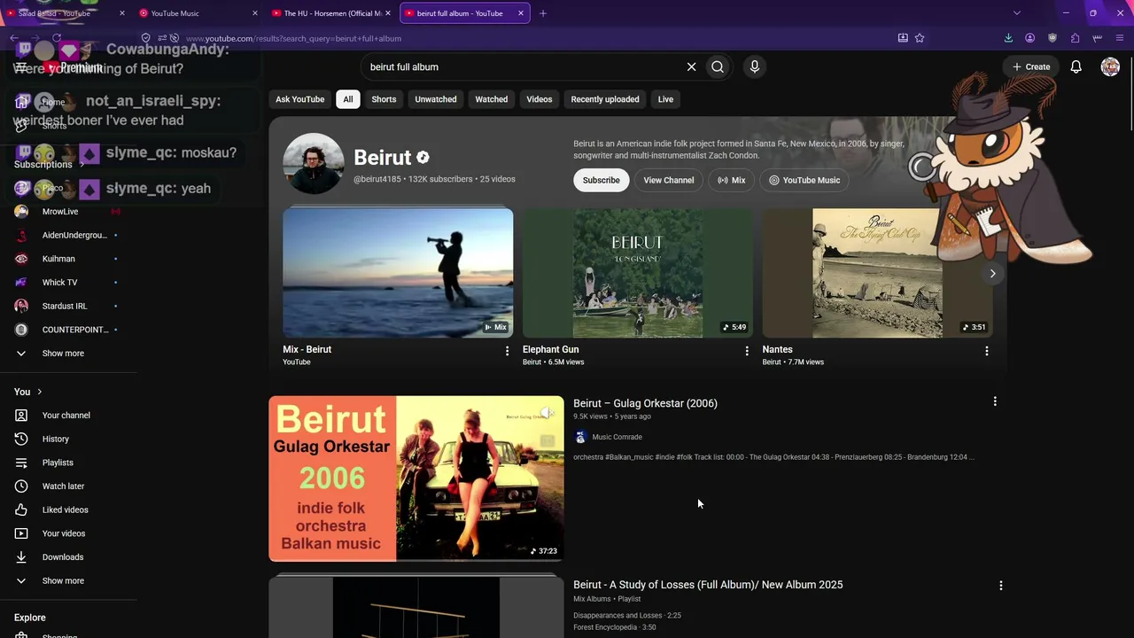Open the browser downloads arrow icon
Viewport: 1134px width, 638px height.
coord(1008,38)
